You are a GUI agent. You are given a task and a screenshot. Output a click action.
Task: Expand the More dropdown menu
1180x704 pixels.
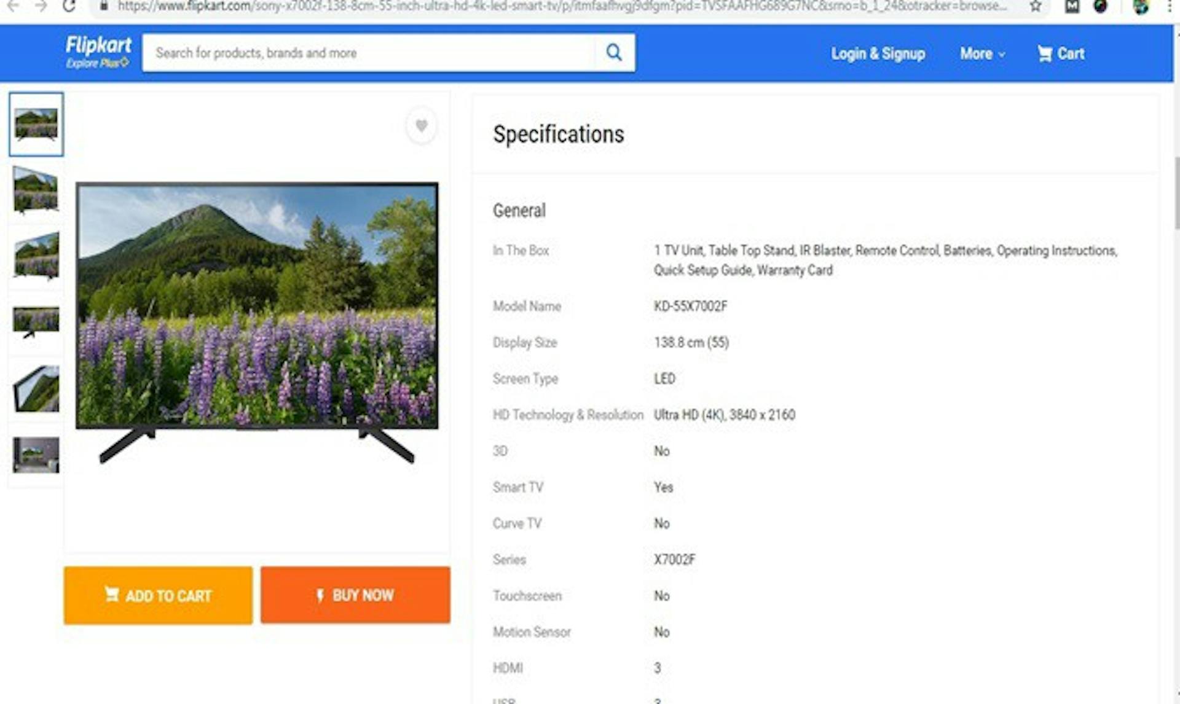point(982,53)
